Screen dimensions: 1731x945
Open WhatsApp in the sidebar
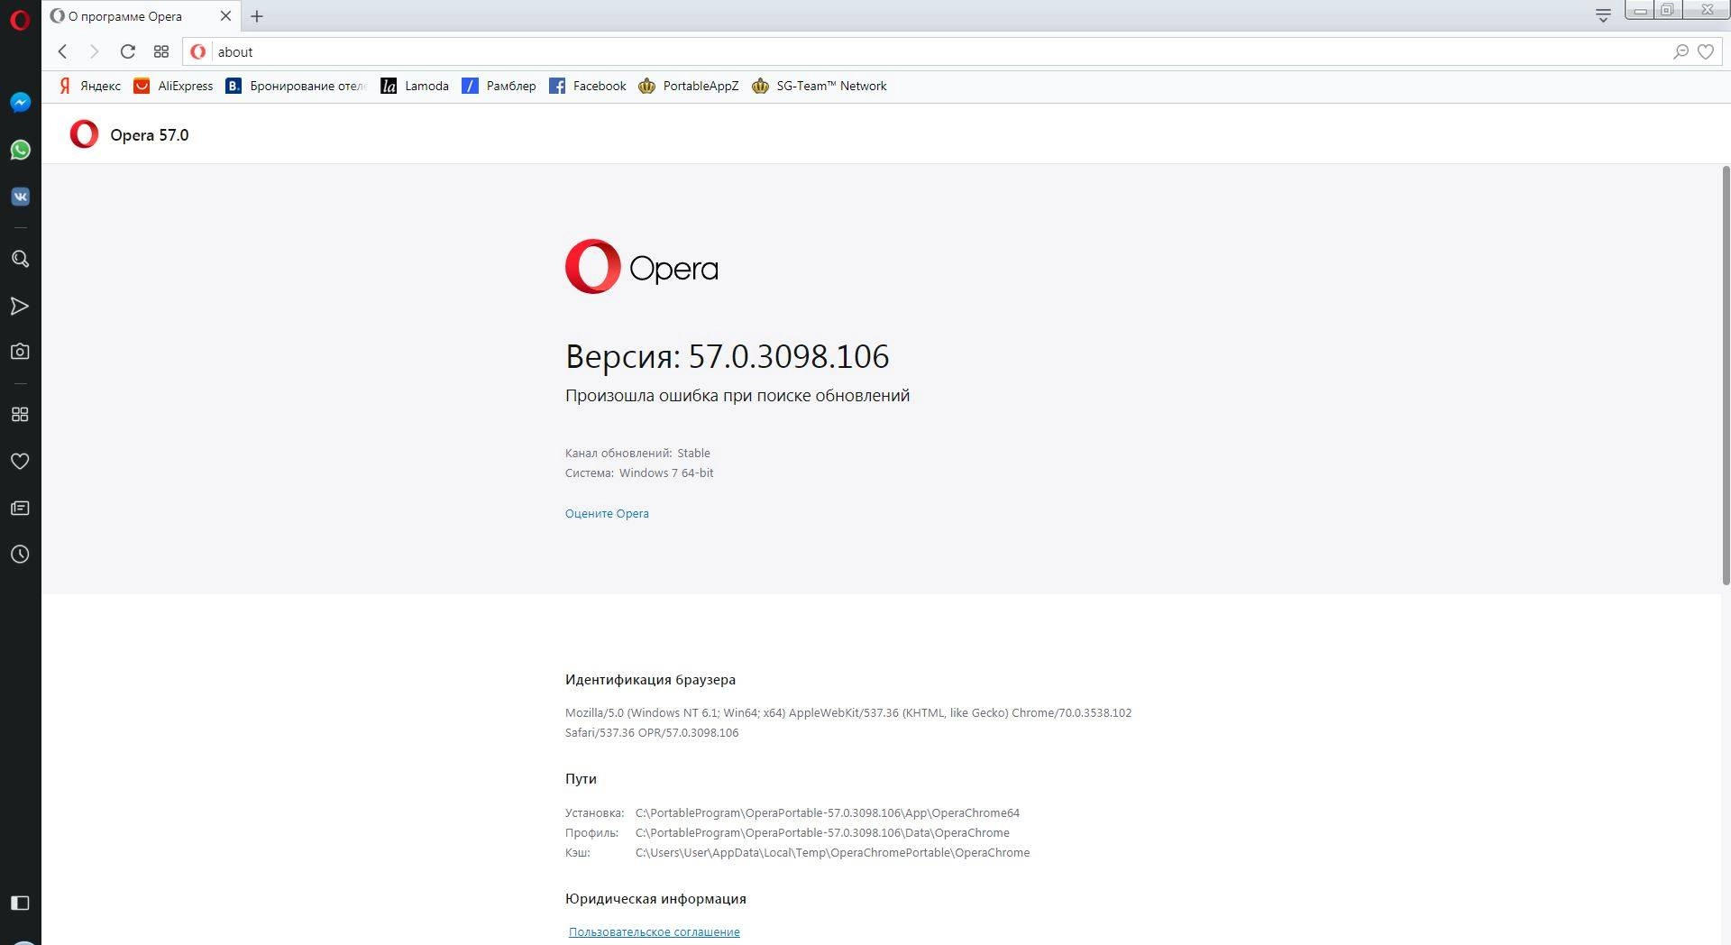click(20, 150)
